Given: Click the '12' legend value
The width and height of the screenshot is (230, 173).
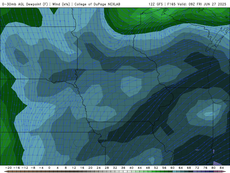Looking at the screenshot, I should (x=74, y=168).
